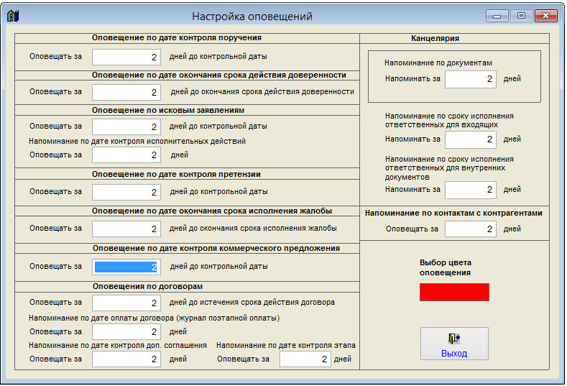Click label Напоминание по дате оплаты договора

154,318
